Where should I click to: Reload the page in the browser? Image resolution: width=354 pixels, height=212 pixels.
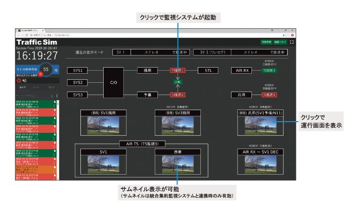(x=27, y=35)
